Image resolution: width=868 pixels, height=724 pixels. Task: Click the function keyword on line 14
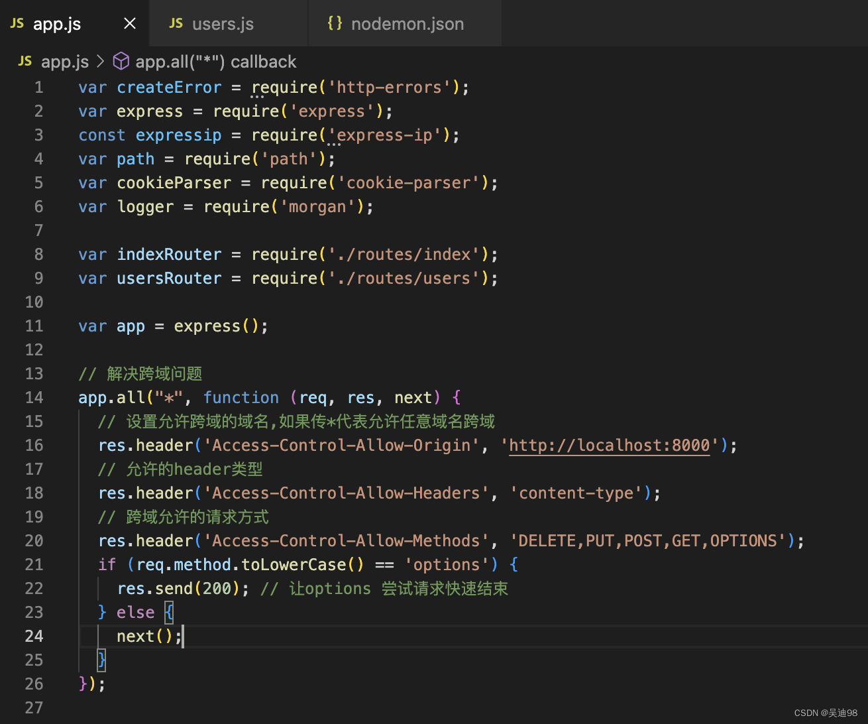click(x=241, y=398)
